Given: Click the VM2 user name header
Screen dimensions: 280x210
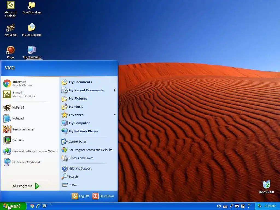Looking at the screenshot, I should (10, 68).
